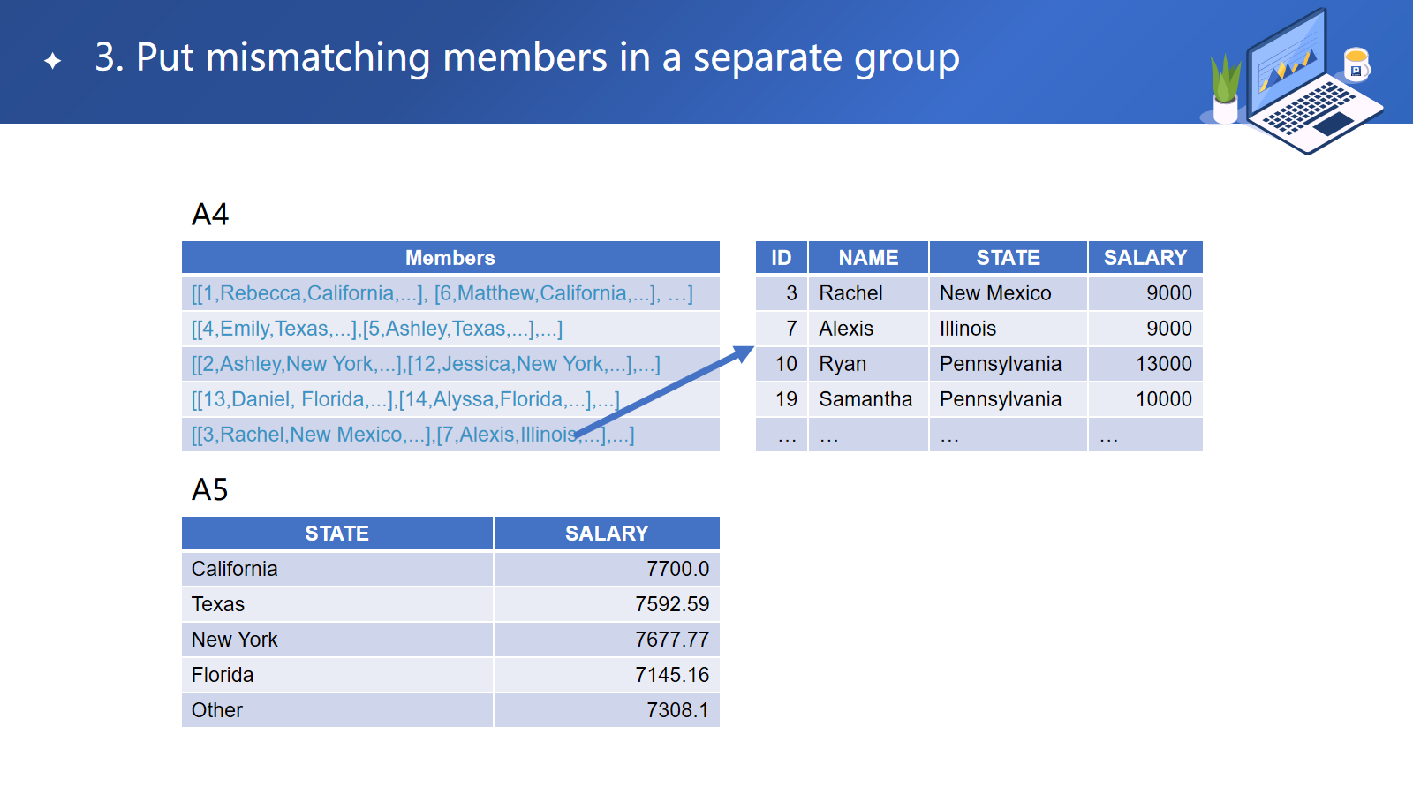This screenshot has height=795, width=1413.
Task: Open the Rebecca, California members group row
Action: click(x=442, y=293)
